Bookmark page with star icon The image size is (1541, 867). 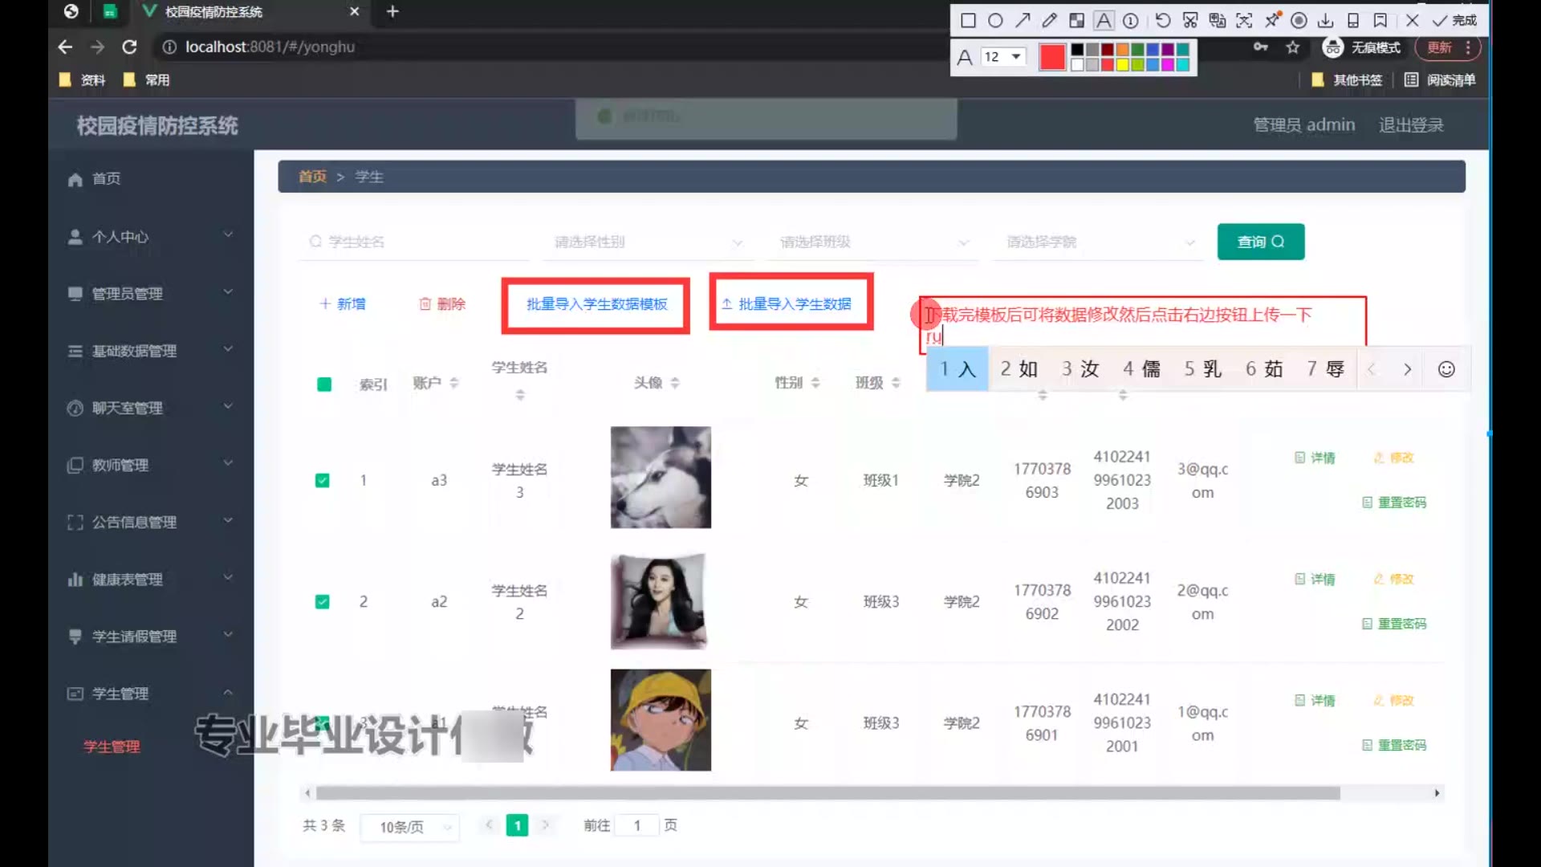point(1292,47)
